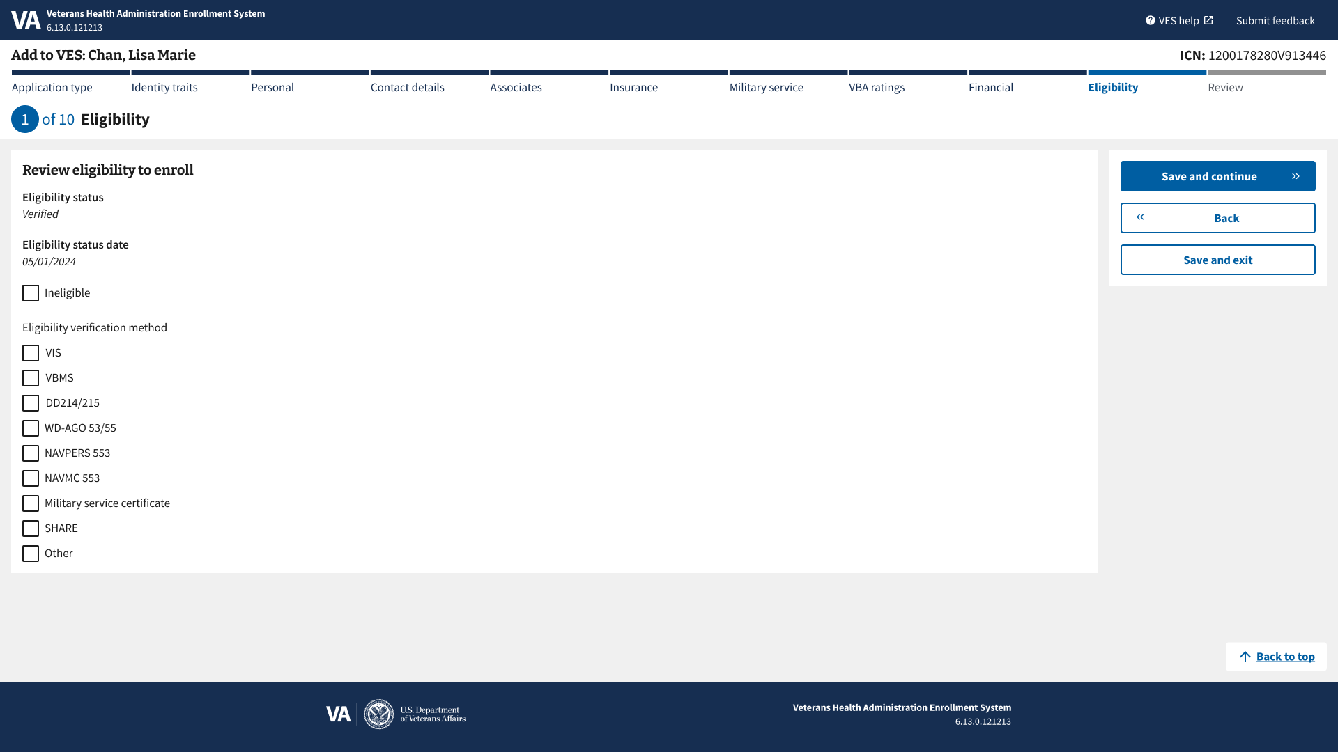Open the Financial step tab
The width and height of the screenshot is (1338, 752).
pyautogui.click(x=990, y=87)
